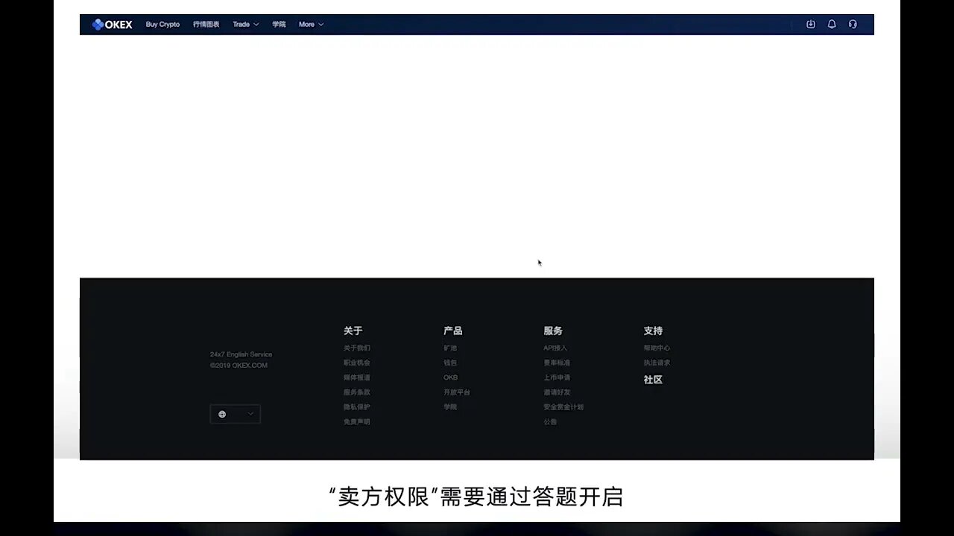Image resolution: width=954 pixels, height=536 pixels.
Task: Open the Buy Crypto menu item
Action: pos(162,25)
